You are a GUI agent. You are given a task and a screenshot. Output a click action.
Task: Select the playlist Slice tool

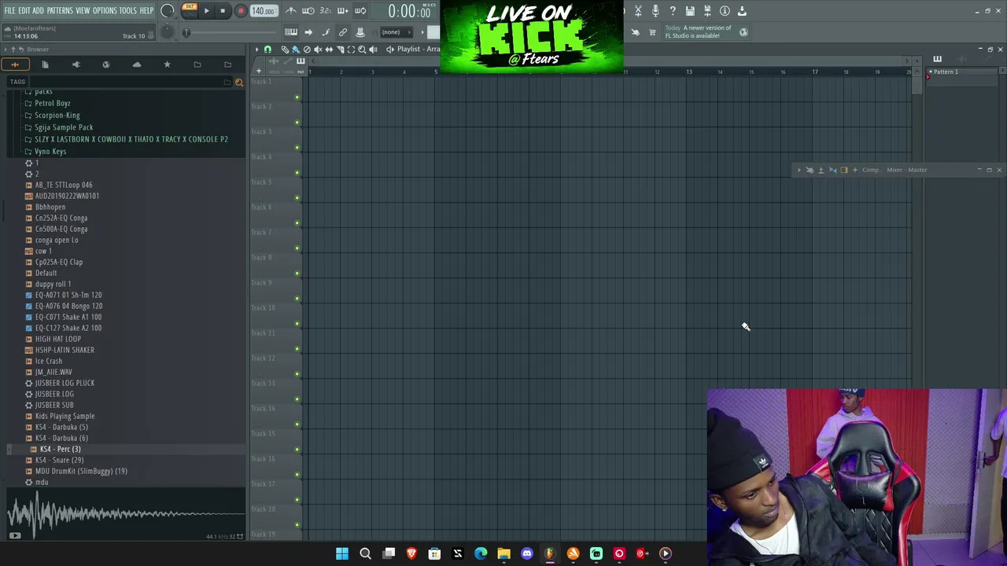(340, 50)
